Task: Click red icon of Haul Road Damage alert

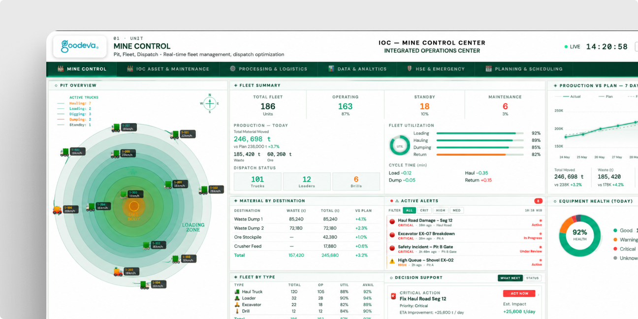Action: pos(392,222)
